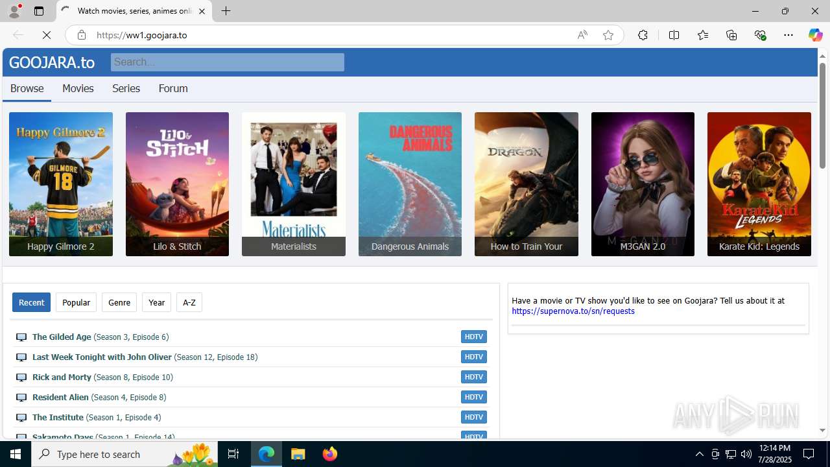View site information lock icon
This screenshot has height=467, width=830.
tap(82, 35)
